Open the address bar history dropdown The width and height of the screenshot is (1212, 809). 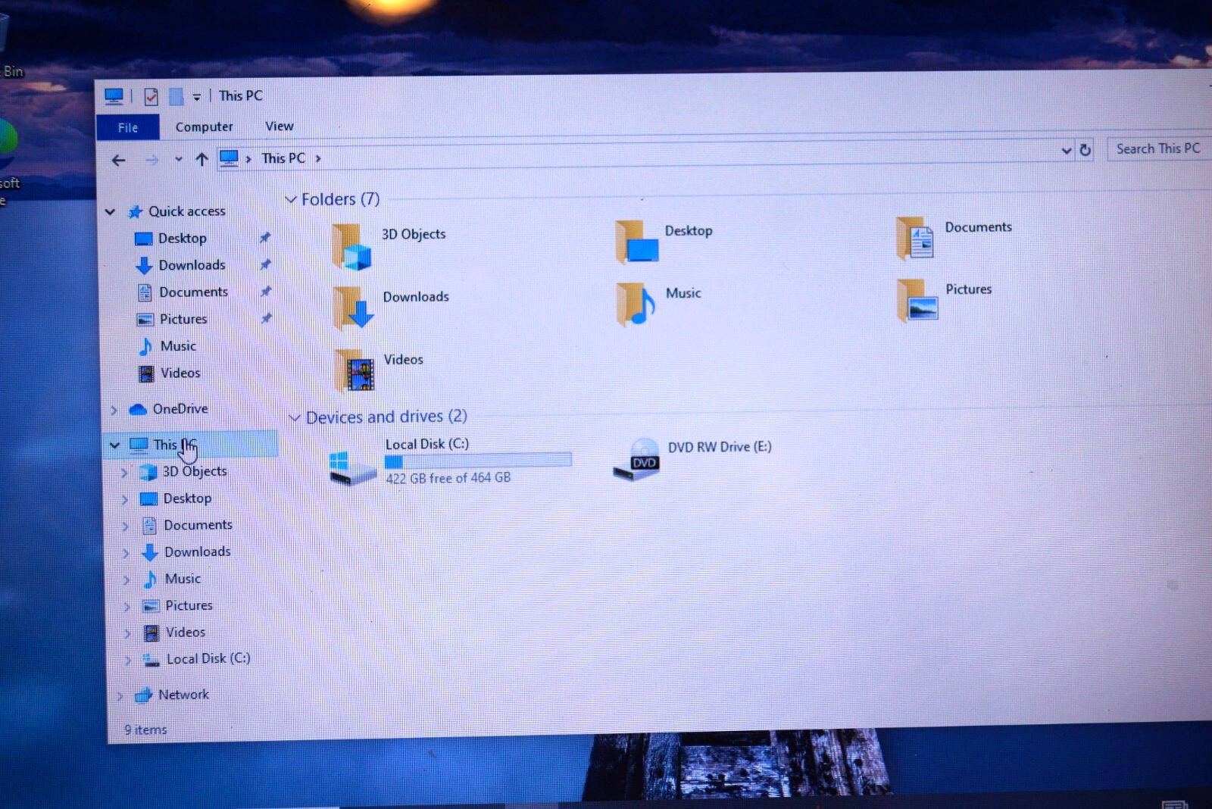[1067, 150]
